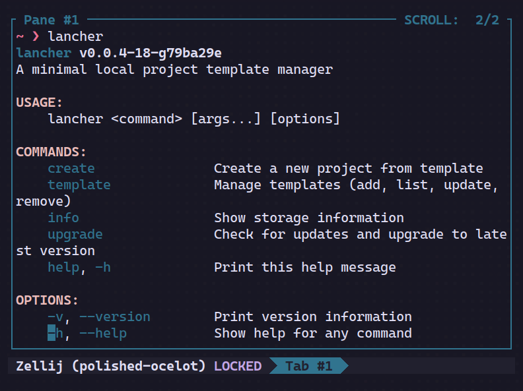Select the 'create' command text
The width and height of the screenshot is (523, 391).
71,168
